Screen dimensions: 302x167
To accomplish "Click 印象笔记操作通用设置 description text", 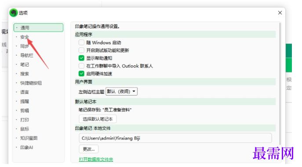I will click(97, 26).
